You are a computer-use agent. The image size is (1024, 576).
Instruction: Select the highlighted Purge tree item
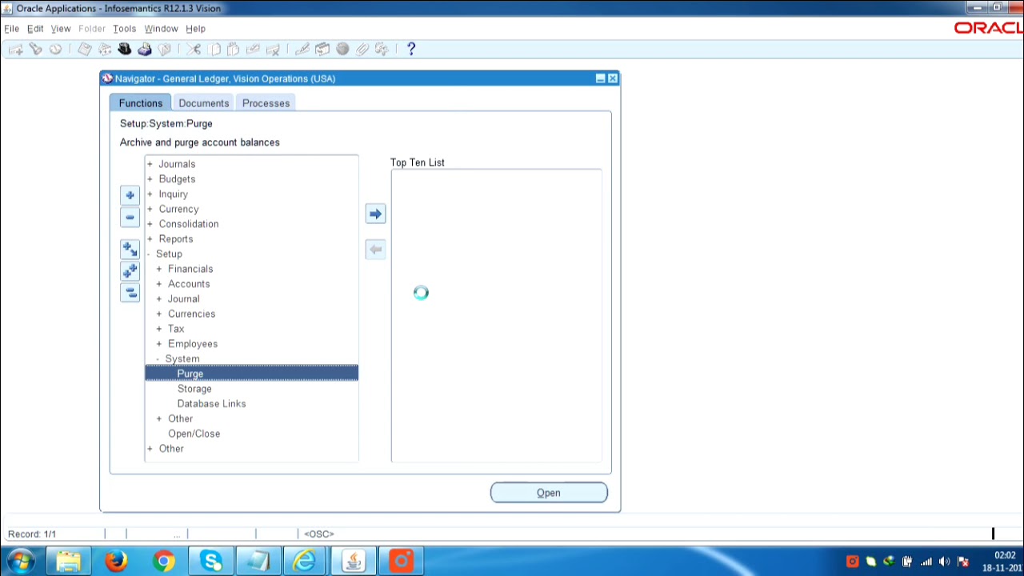pos(251,374)
